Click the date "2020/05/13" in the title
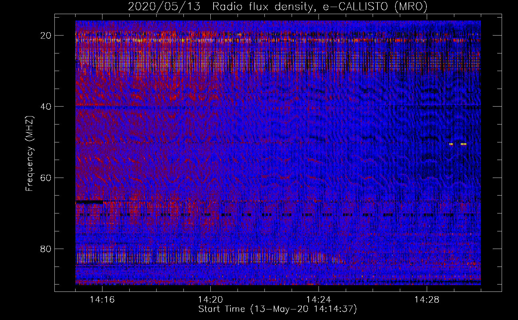 click(x=164, y=7)
